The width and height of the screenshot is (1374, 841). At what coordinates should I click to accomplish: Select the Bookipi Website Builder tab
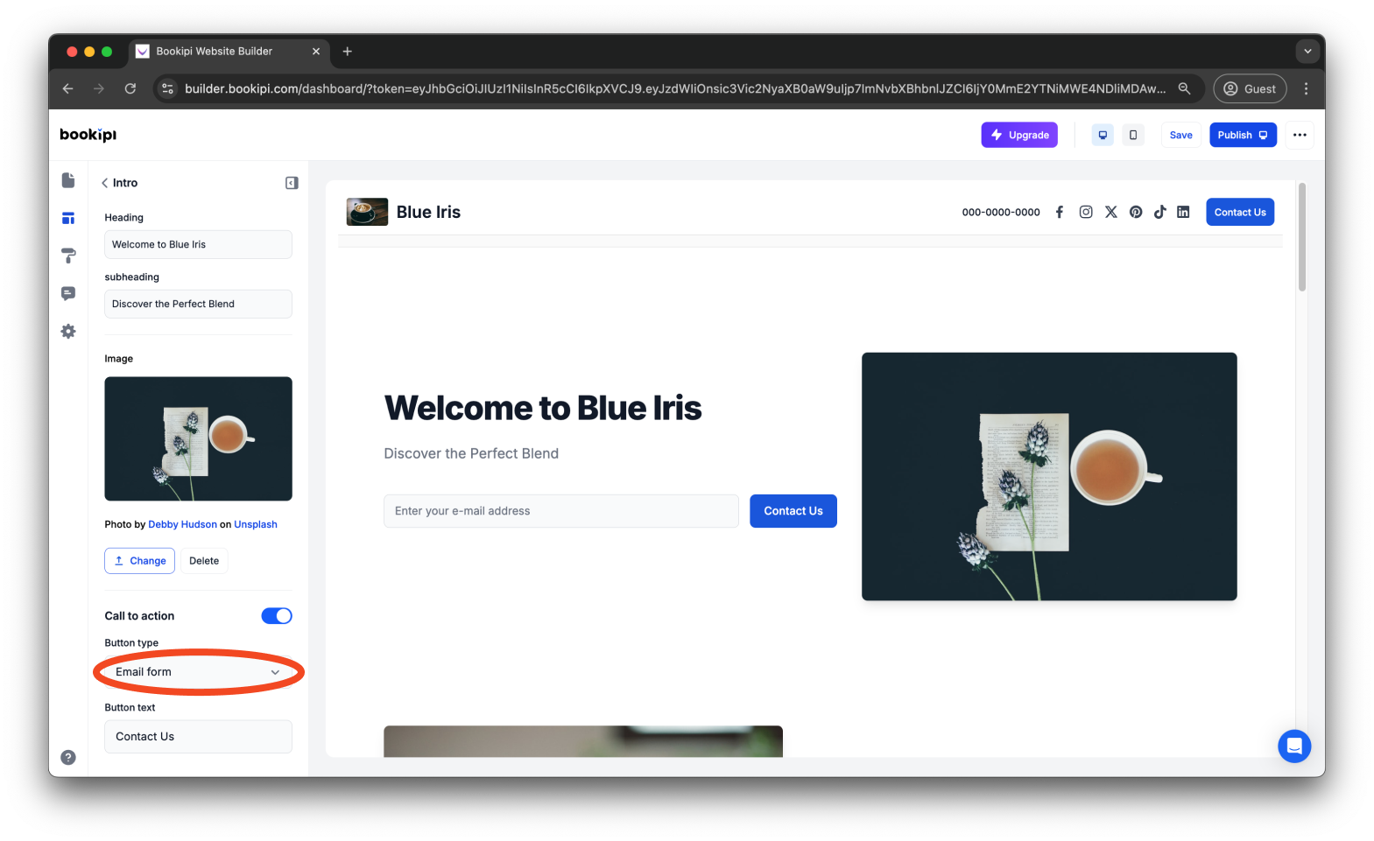pyautogui.click(x=229, y=52)
